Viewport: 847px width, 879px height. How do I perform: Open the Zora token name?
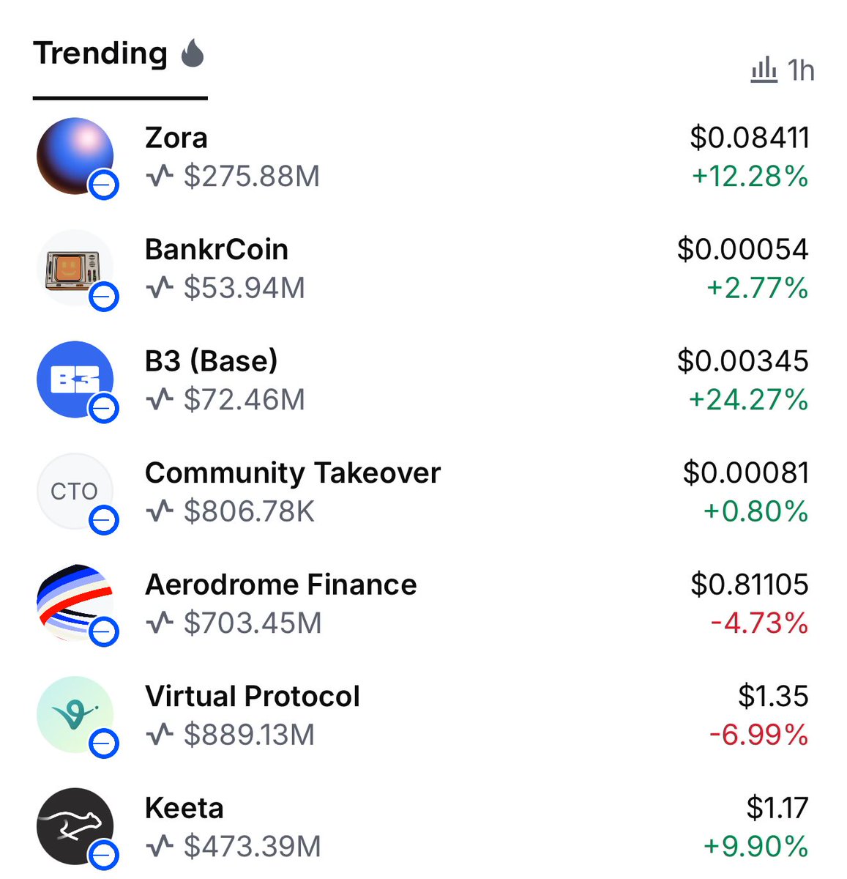pos(176,138)
